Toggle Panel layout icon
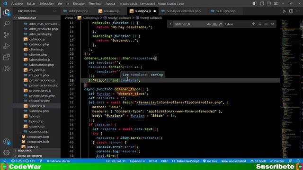 [x=262, y=4]
